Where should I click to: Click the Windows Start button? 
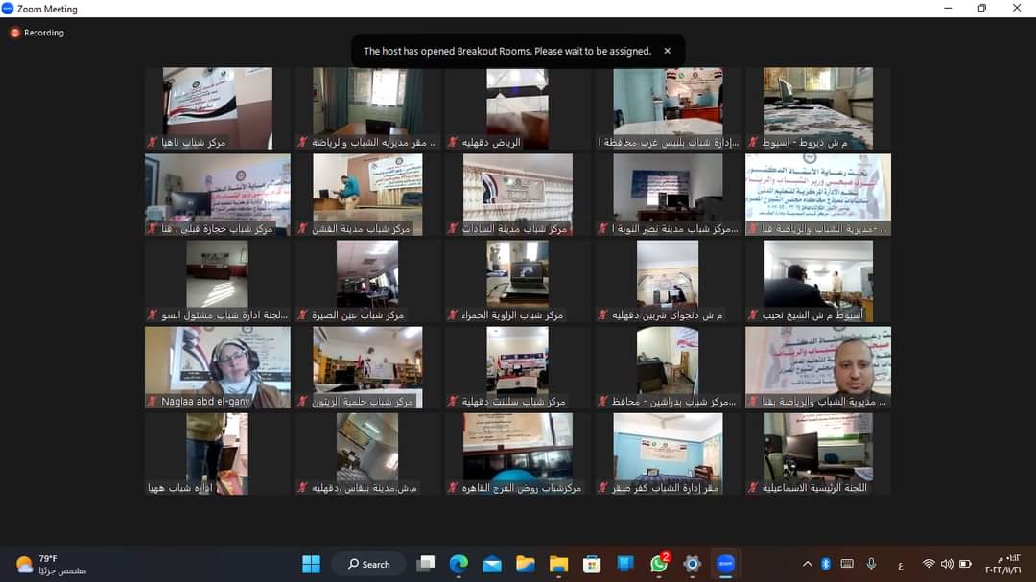pyautogui.click(x=311, y=564)
